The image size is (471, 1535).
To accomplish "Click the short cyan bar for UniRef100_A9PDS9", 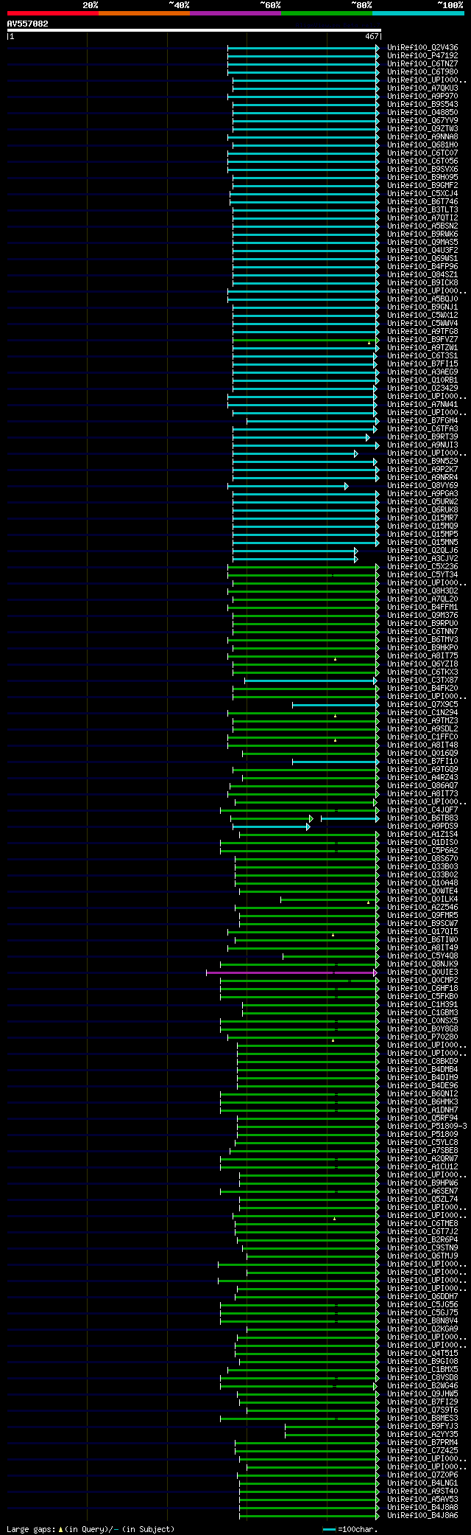I will 270,826.
